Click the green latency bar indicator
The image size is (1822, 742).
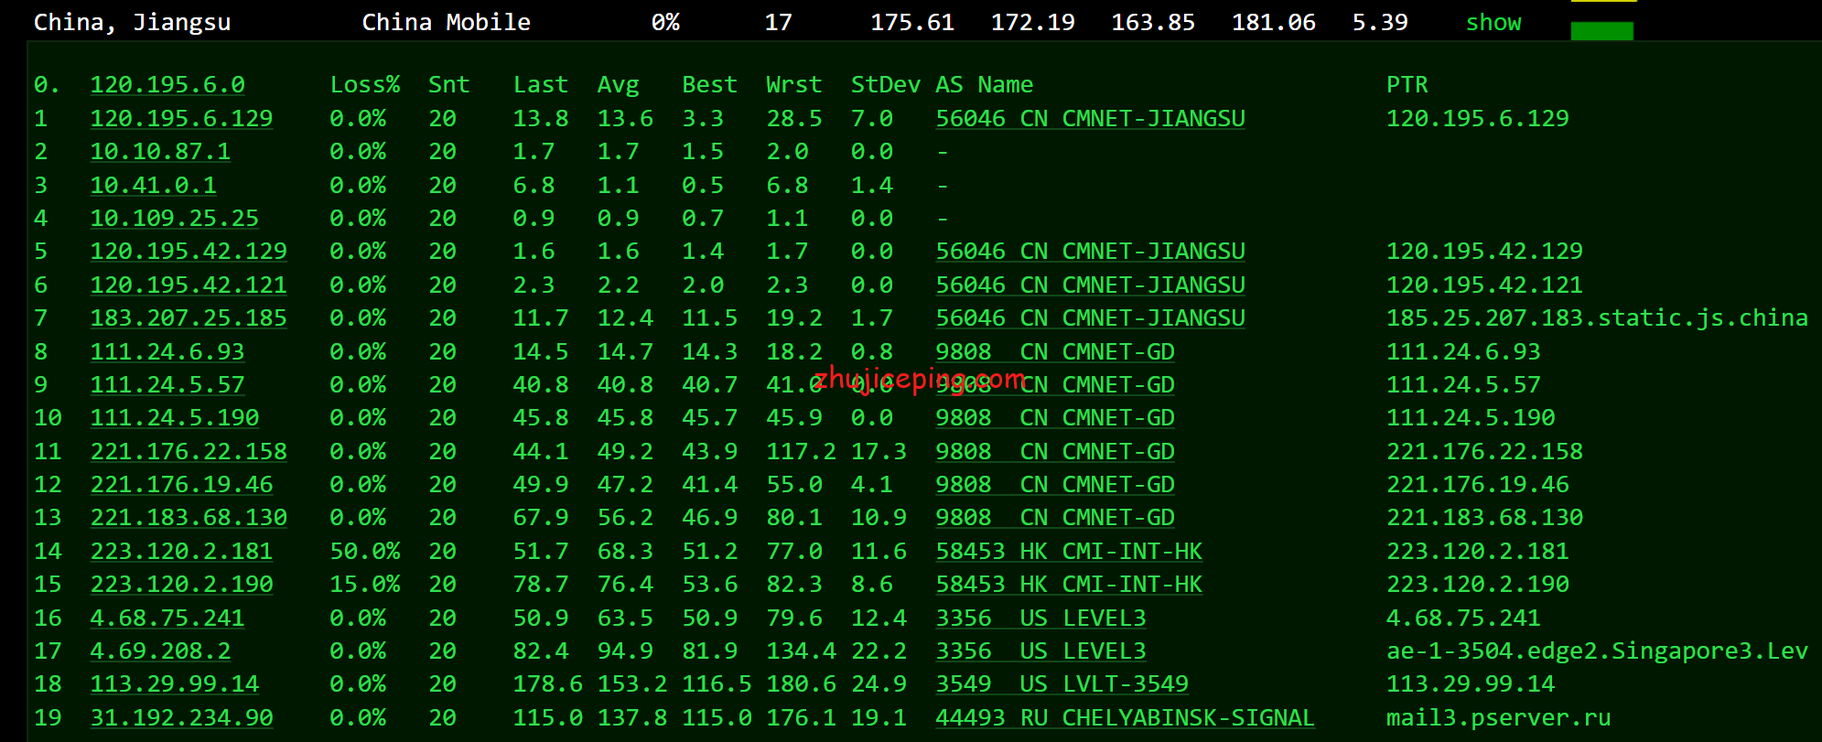tap(1601, 31)
